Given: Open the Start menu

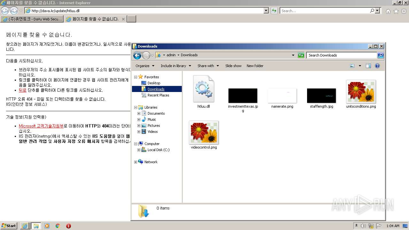Looking at the screenshot, I should tap(9, 226).
